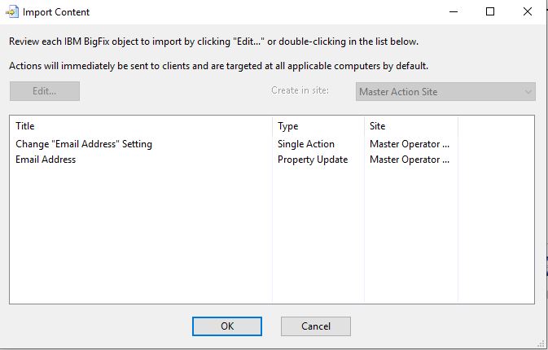Click the Import Content window icon
This screenshot has height=350, width=548.
12,12
